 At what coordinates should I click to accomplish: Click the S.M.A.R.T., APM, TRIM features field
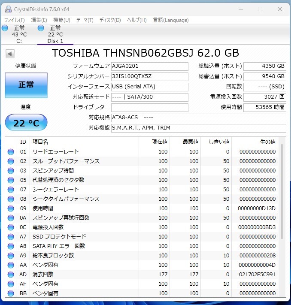click(x=199, y=128)
